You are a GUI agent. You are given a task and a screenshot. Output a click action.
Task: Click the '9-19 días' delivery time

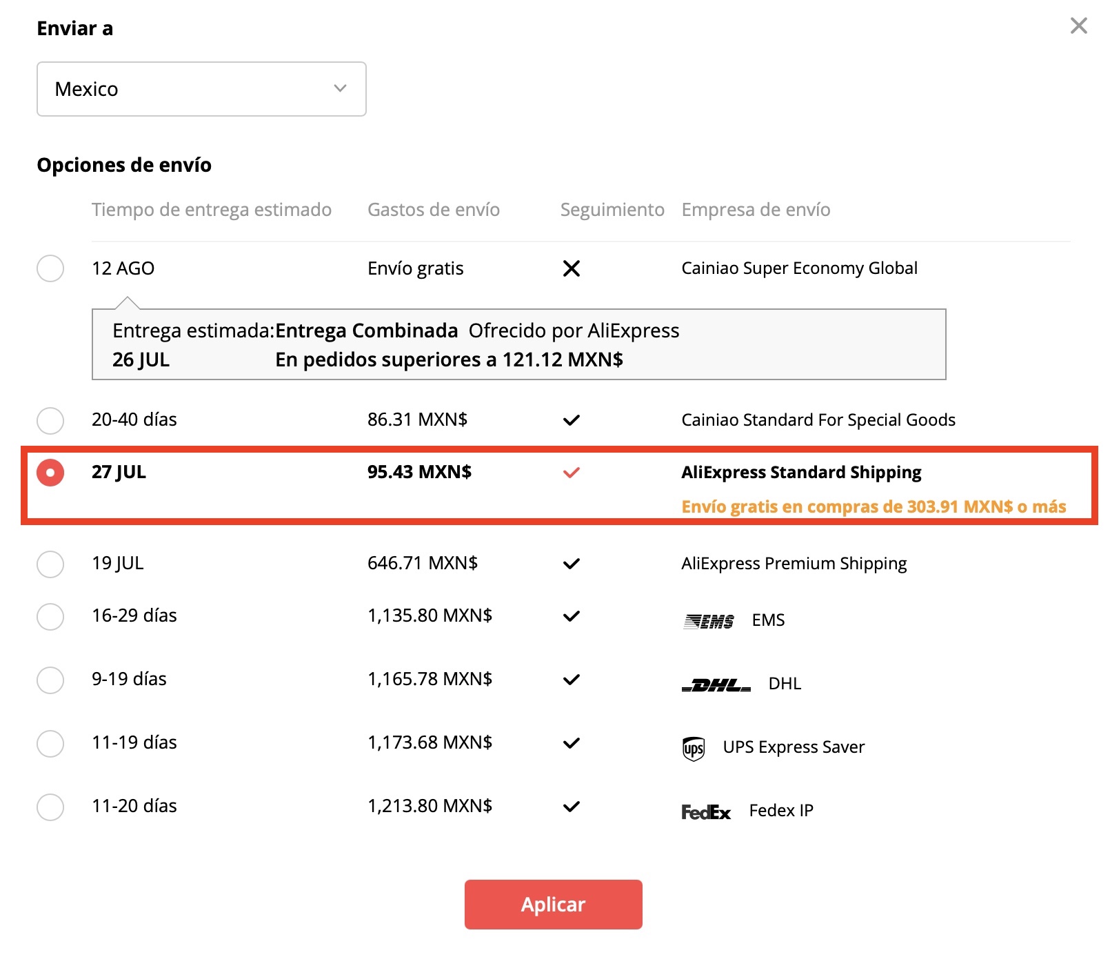[130, 679]
